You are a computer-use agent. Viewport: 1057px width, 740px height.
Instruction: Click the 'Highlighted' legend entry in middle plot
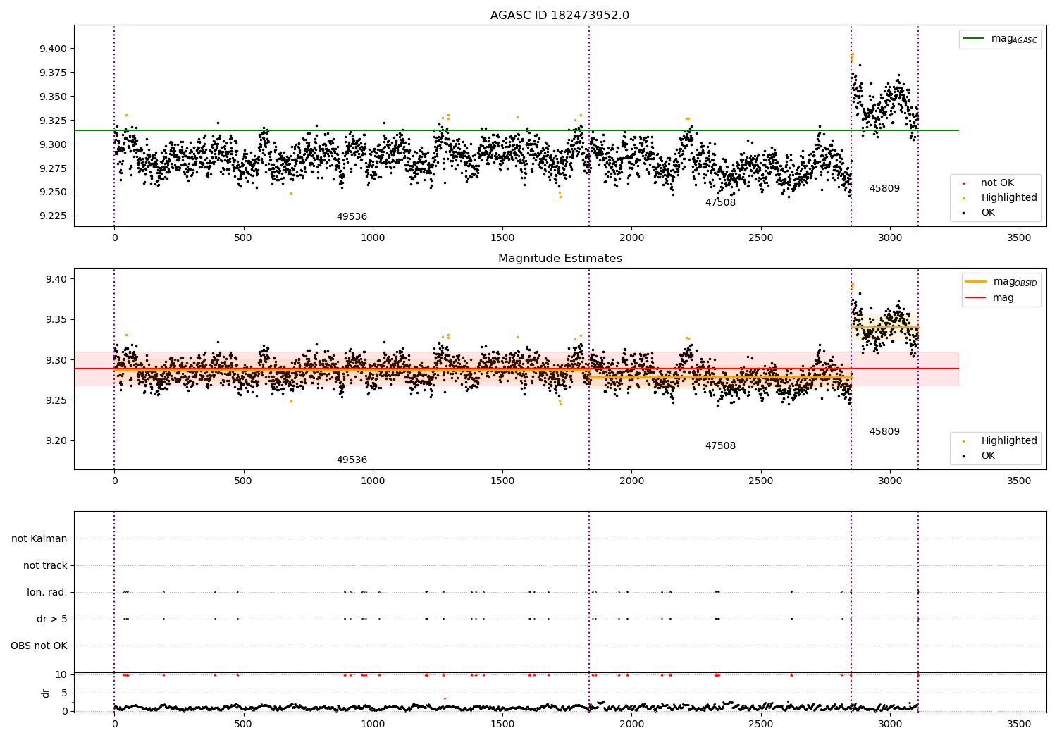(1008, 441)
